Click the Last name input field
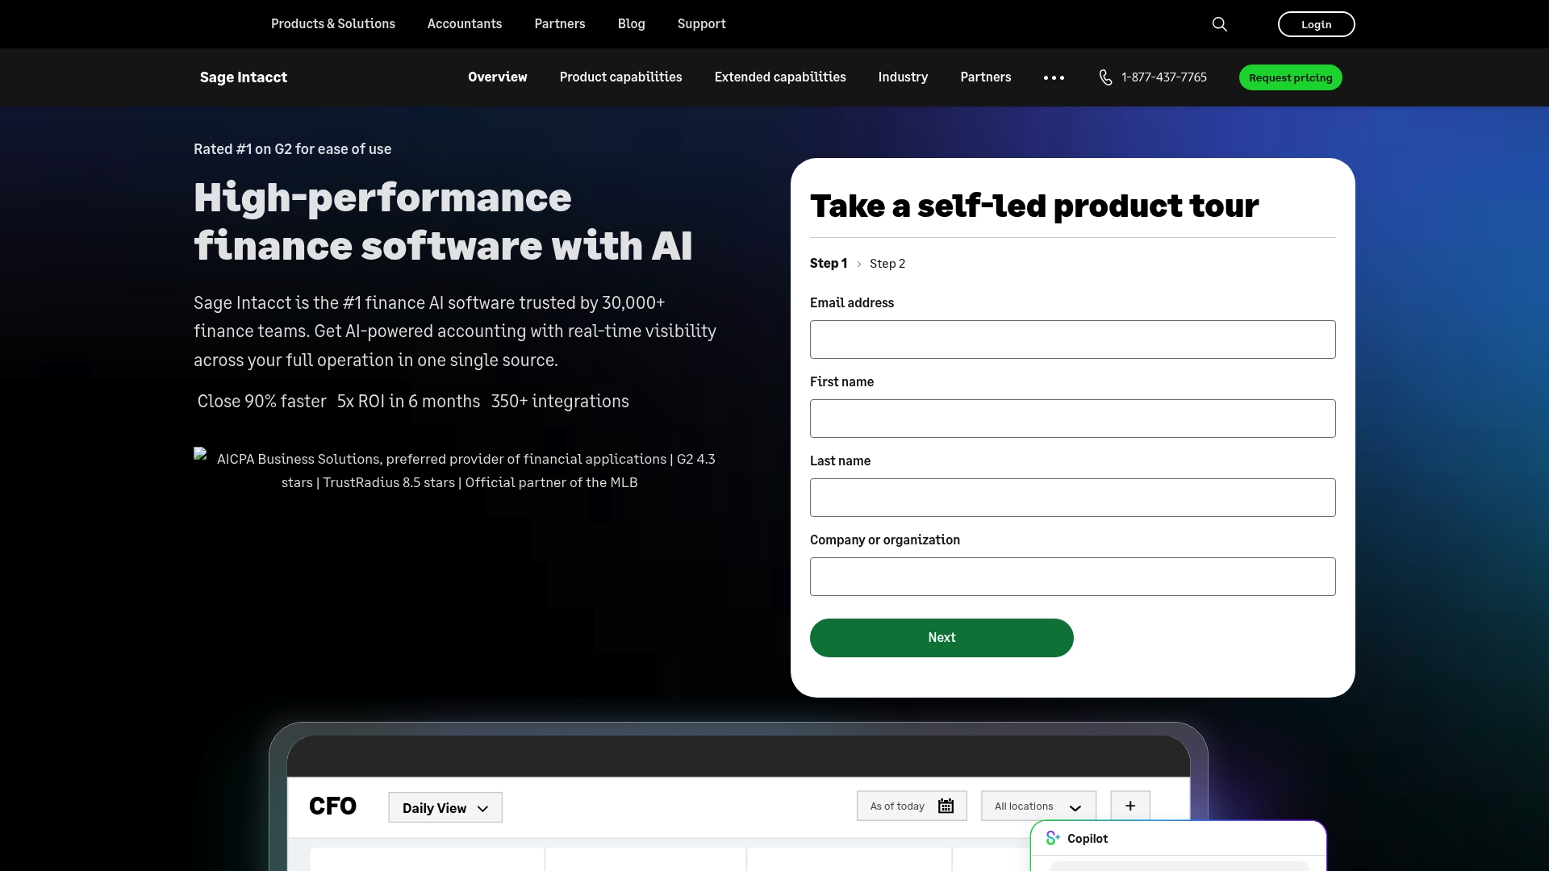Screen dimensions: 1549x871 [x=1072, y=497]
